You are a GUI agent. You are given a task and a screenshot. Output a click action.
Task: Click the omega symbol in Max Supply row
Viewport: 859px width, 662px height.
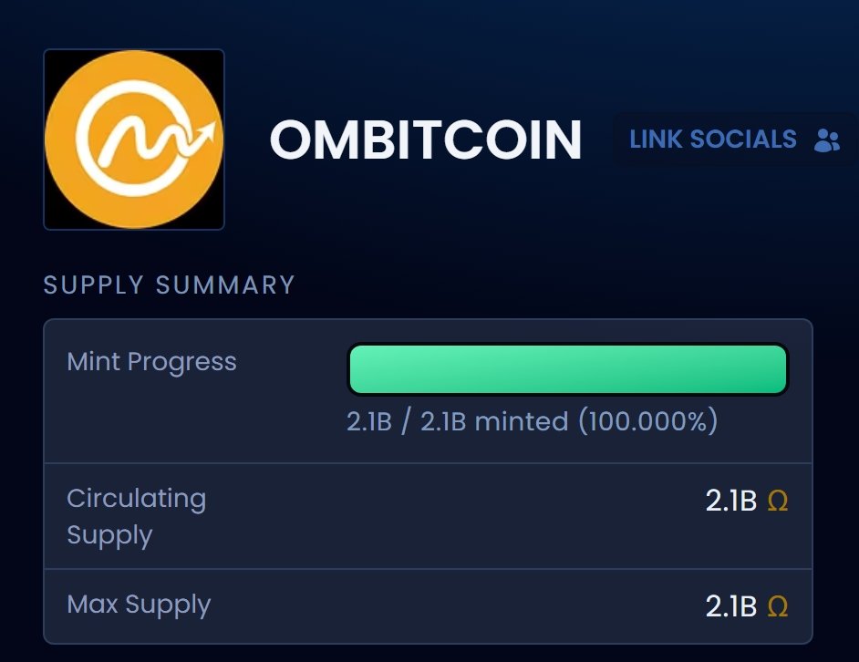(x=777, y=606)
